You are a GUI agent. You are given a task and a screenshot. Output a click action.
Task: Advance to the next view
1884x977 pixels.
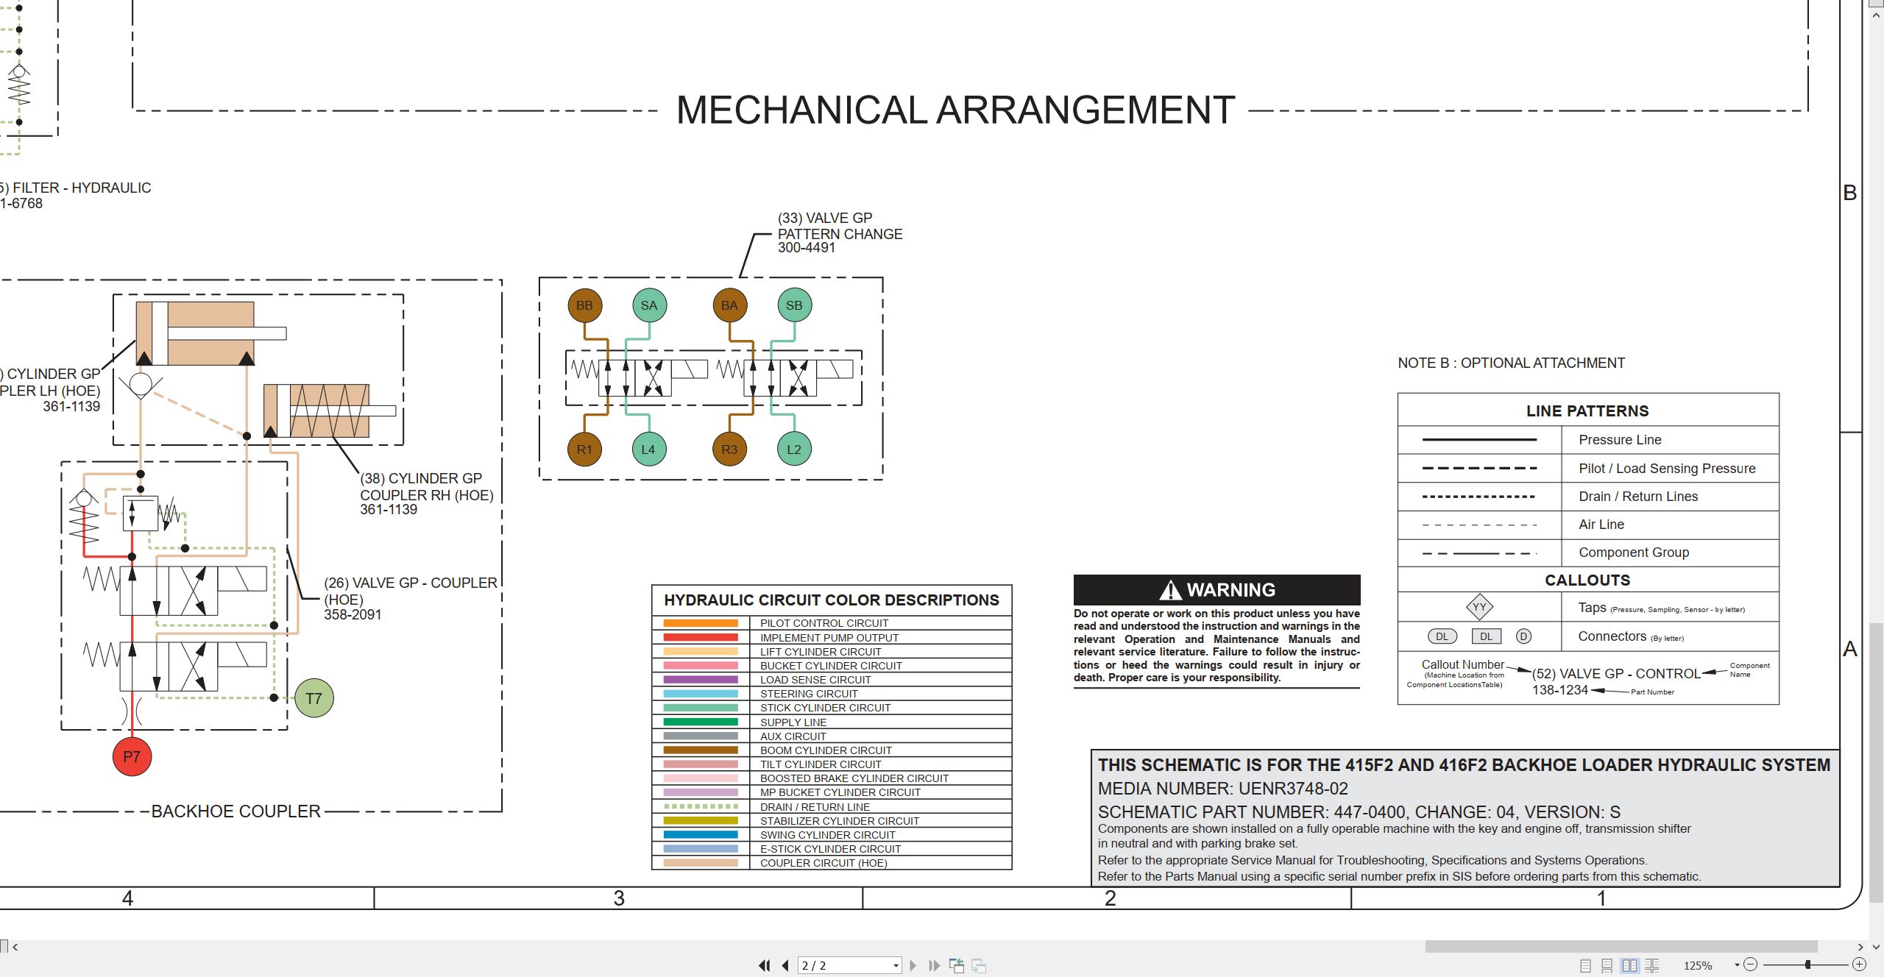(x=979, y=965)
